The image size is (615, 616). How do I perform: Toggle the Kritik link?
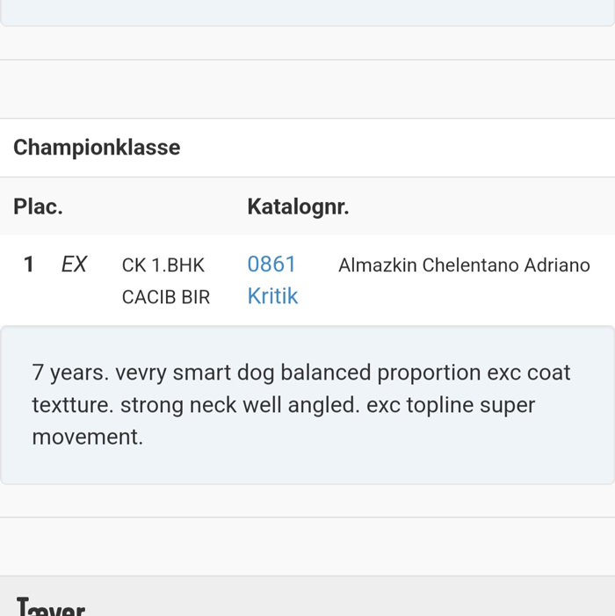tap(272, 297)
